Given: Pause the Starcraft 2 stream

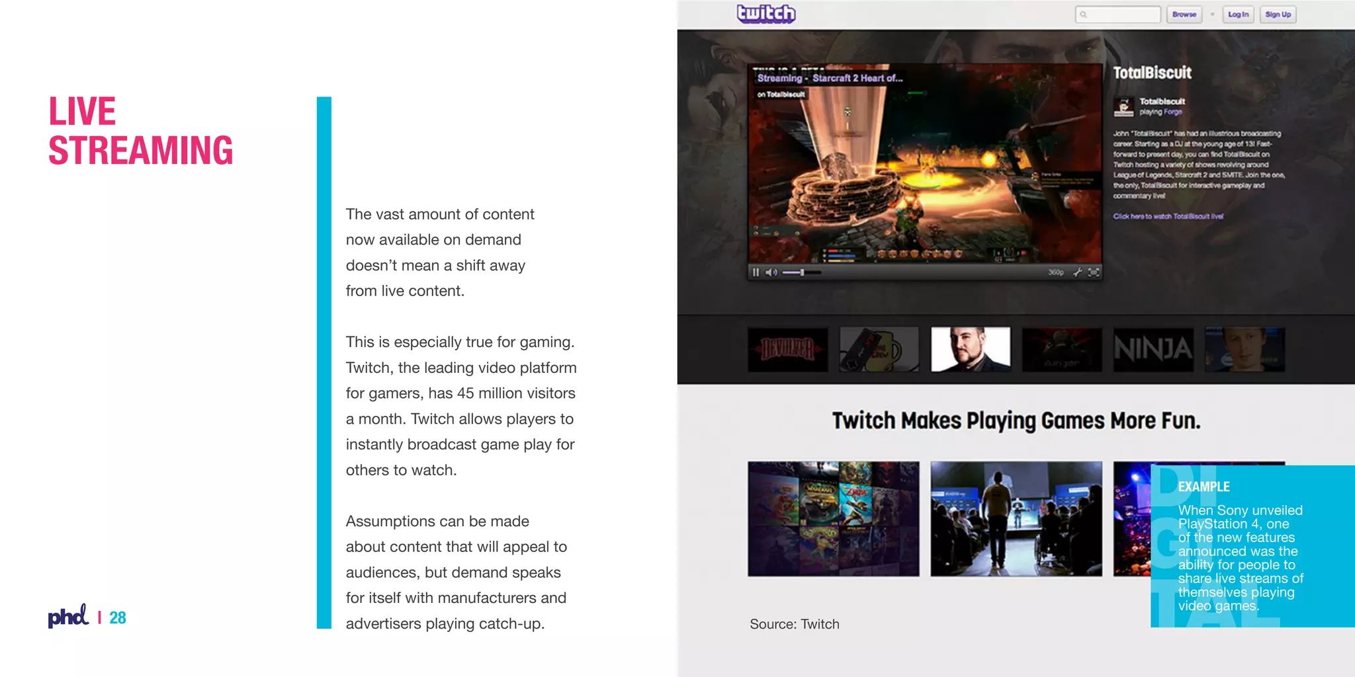Looking at the screenshot, I should (756, 272).
